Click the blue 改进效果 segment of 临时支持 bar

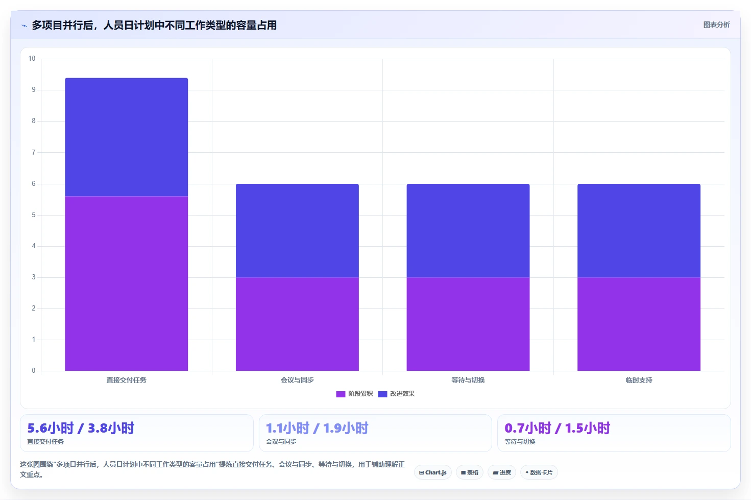click(x=639, y=230)
